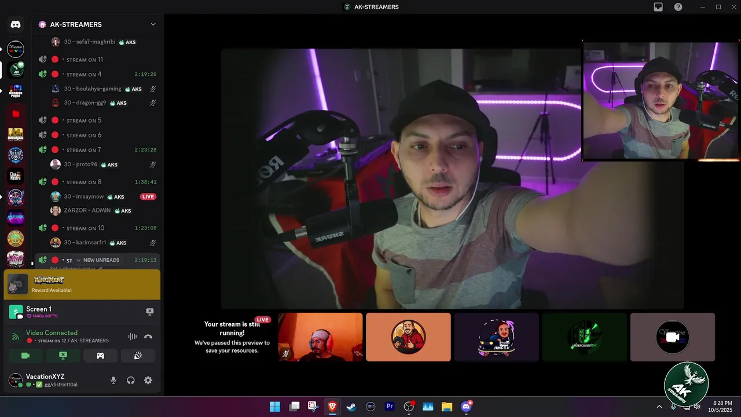Open connection info signal icon
The image size is (741, 417).
click(16, 336)
